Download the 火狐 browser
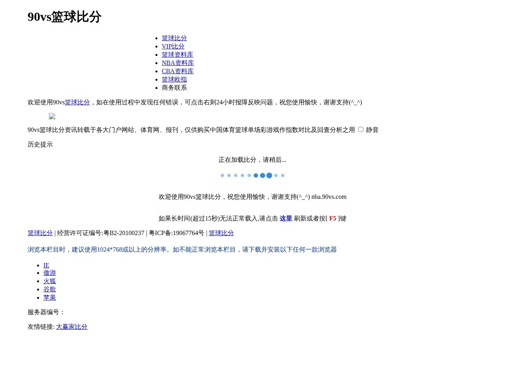The height and width of the screenshot is (378, 505). 49,281
